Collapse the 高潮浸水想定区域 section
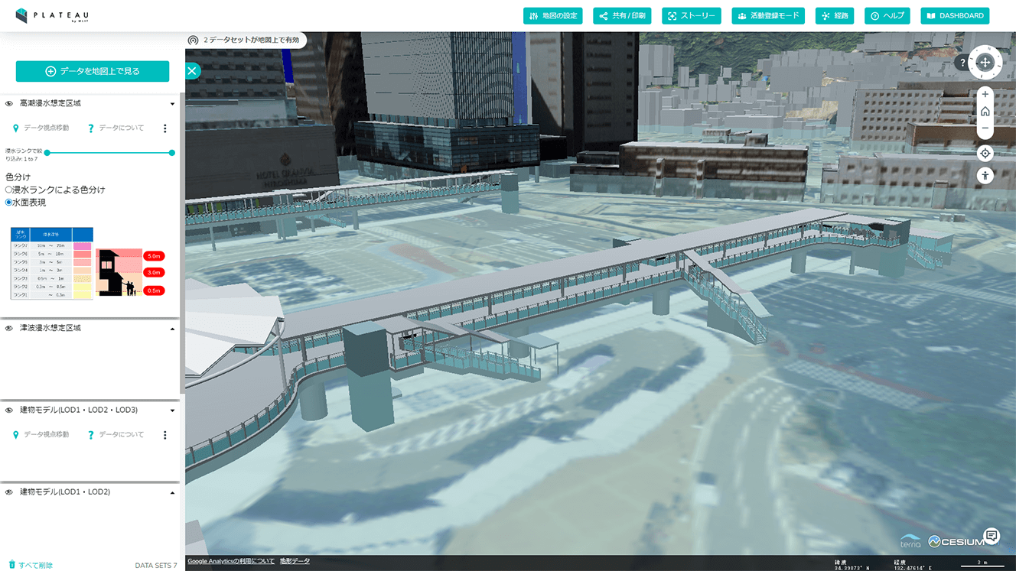Image resolution: width=1016 pixels, height=571 pixels. pos(172,104)
